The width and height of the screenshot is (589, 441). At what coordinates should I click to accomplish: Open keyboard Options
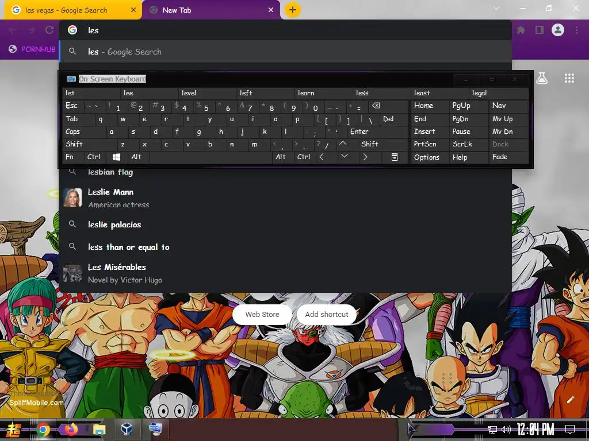[x=430, y=157]
